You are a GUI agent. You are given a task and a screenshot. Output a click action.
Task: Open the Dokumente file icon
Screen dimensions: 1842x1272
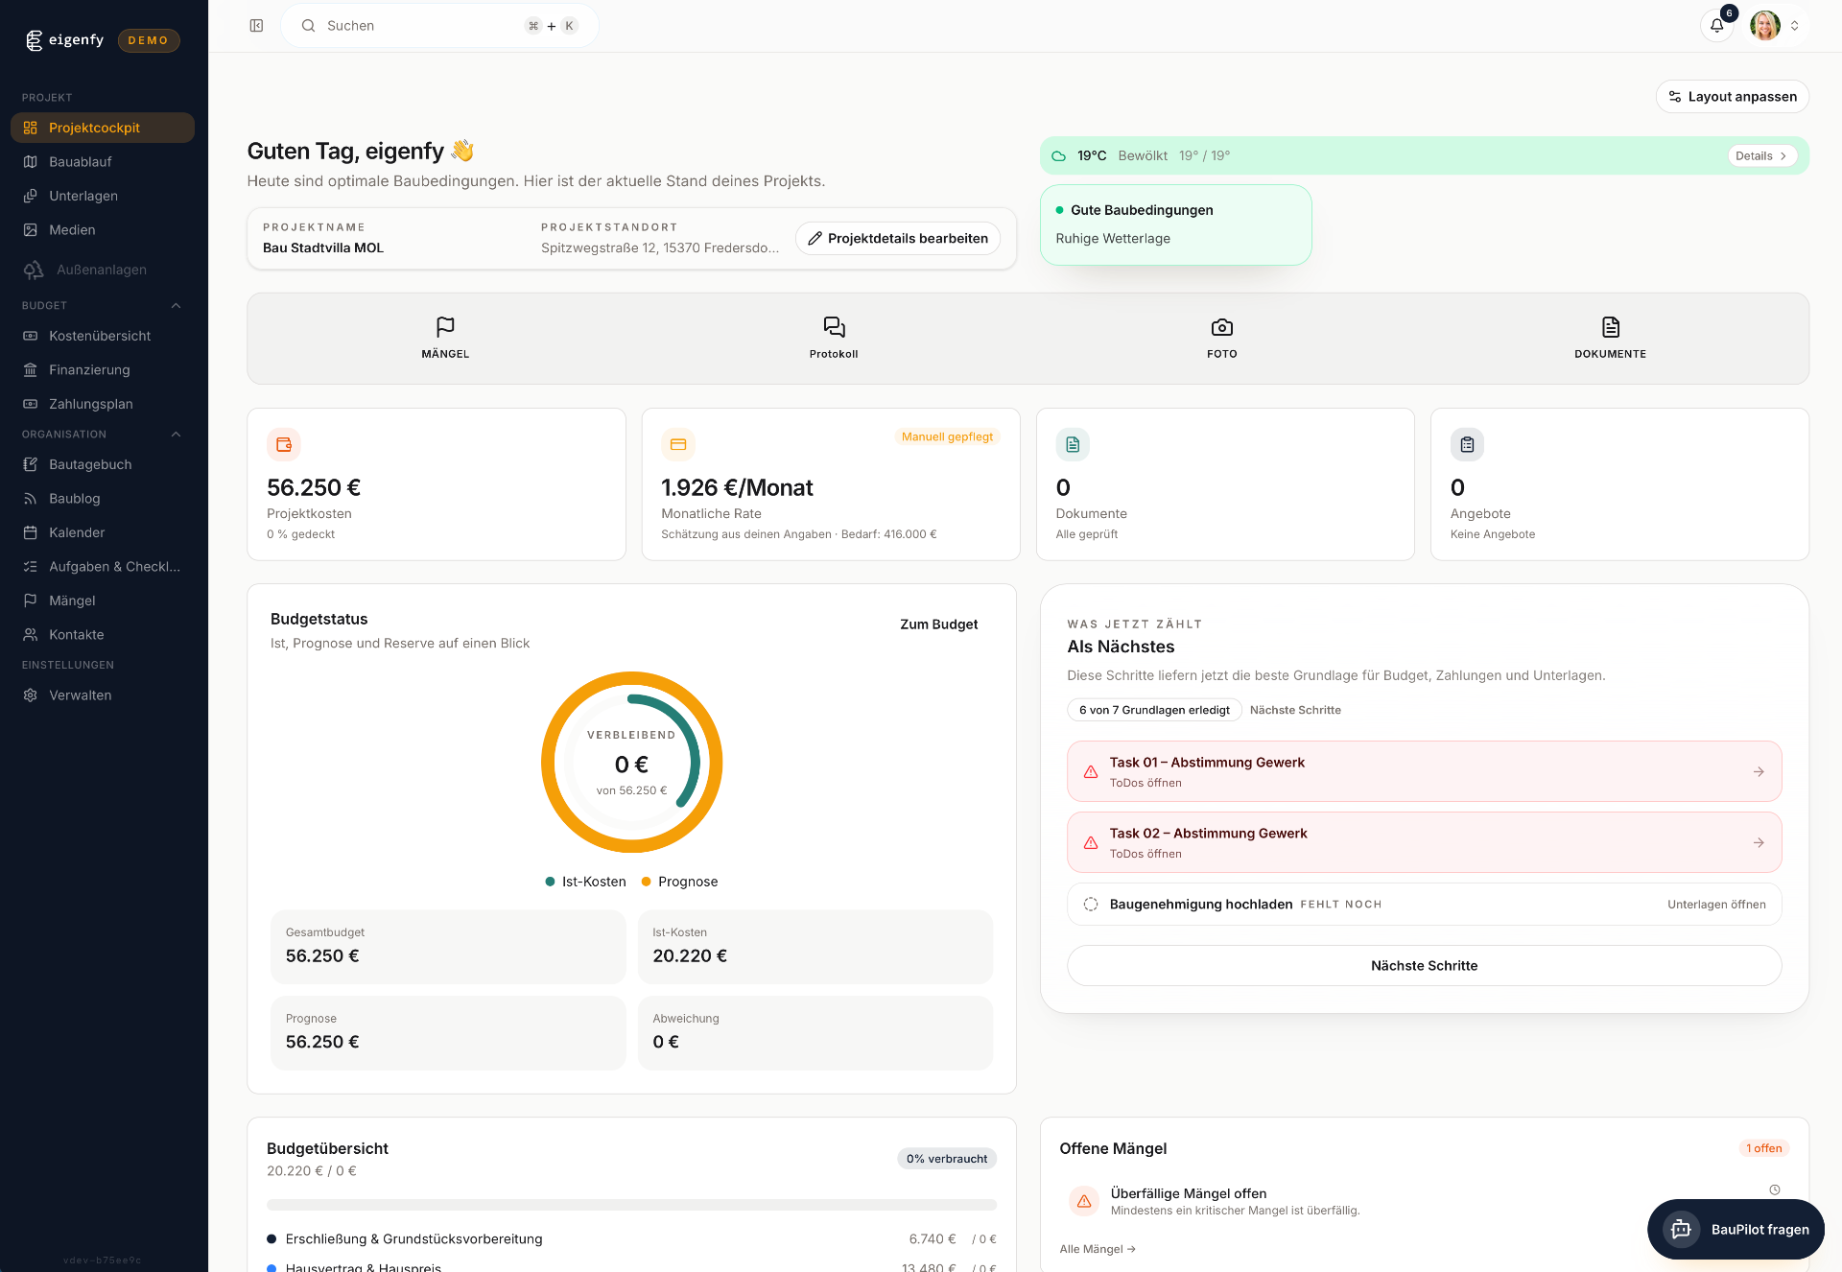(x=1610, y=327)
